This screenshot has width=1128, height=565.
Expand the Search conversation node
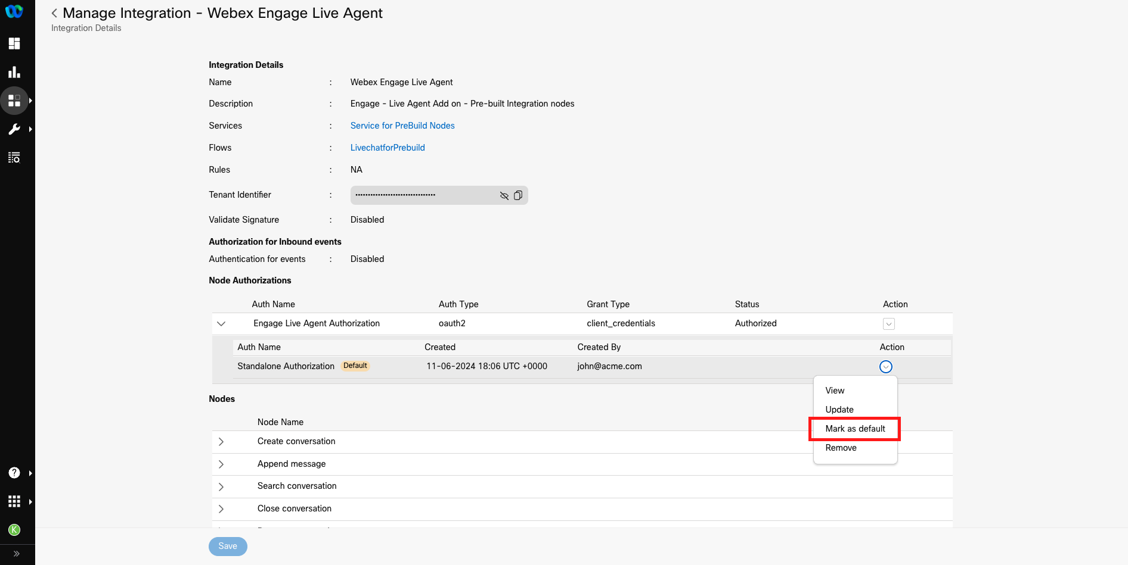pyautogui.click(x=221, y=486)
